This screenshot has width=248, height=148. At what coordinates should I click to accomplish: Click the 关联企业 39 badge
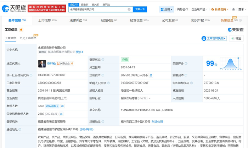pyautogui.click(x=65, y=64)
